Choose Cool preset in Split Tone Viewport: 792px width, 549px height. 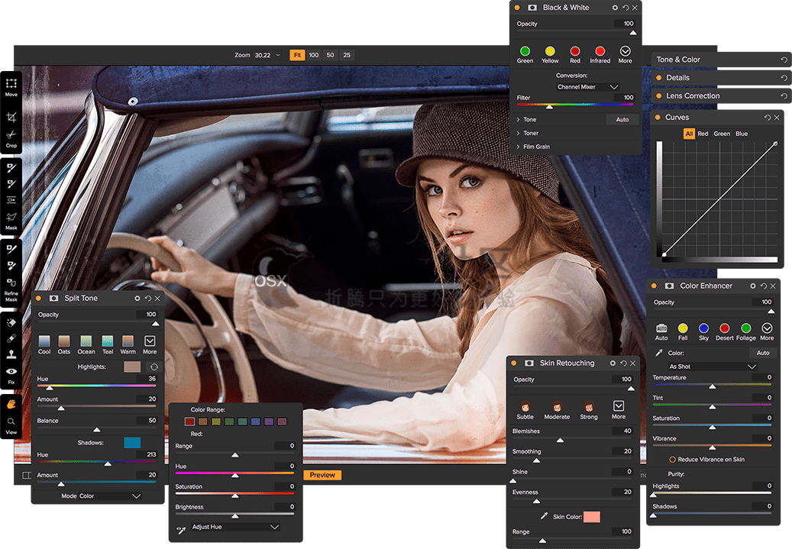click(x=44, y=341)
